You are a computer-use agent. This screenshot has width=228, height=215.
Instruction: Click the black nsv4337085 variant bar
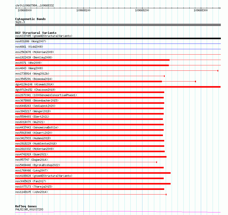point(118,38)
